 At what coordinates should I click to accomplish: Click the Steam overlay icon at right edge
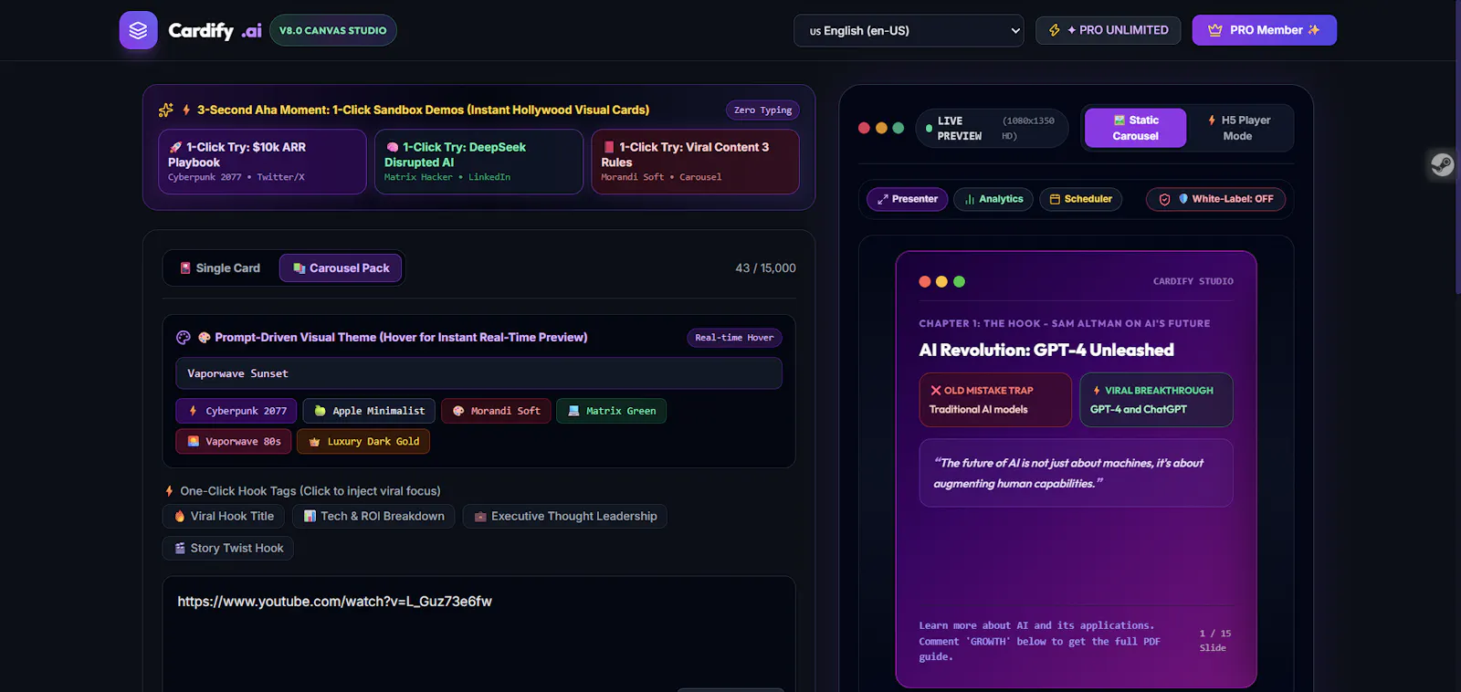(x=1443, y=164)
